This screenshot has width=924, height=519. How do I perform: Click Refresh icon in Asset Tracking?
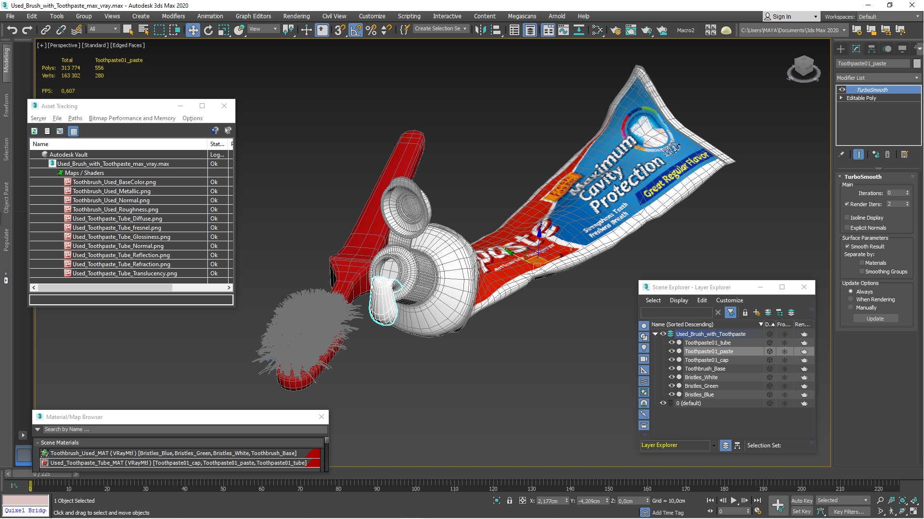pos(35,131)
